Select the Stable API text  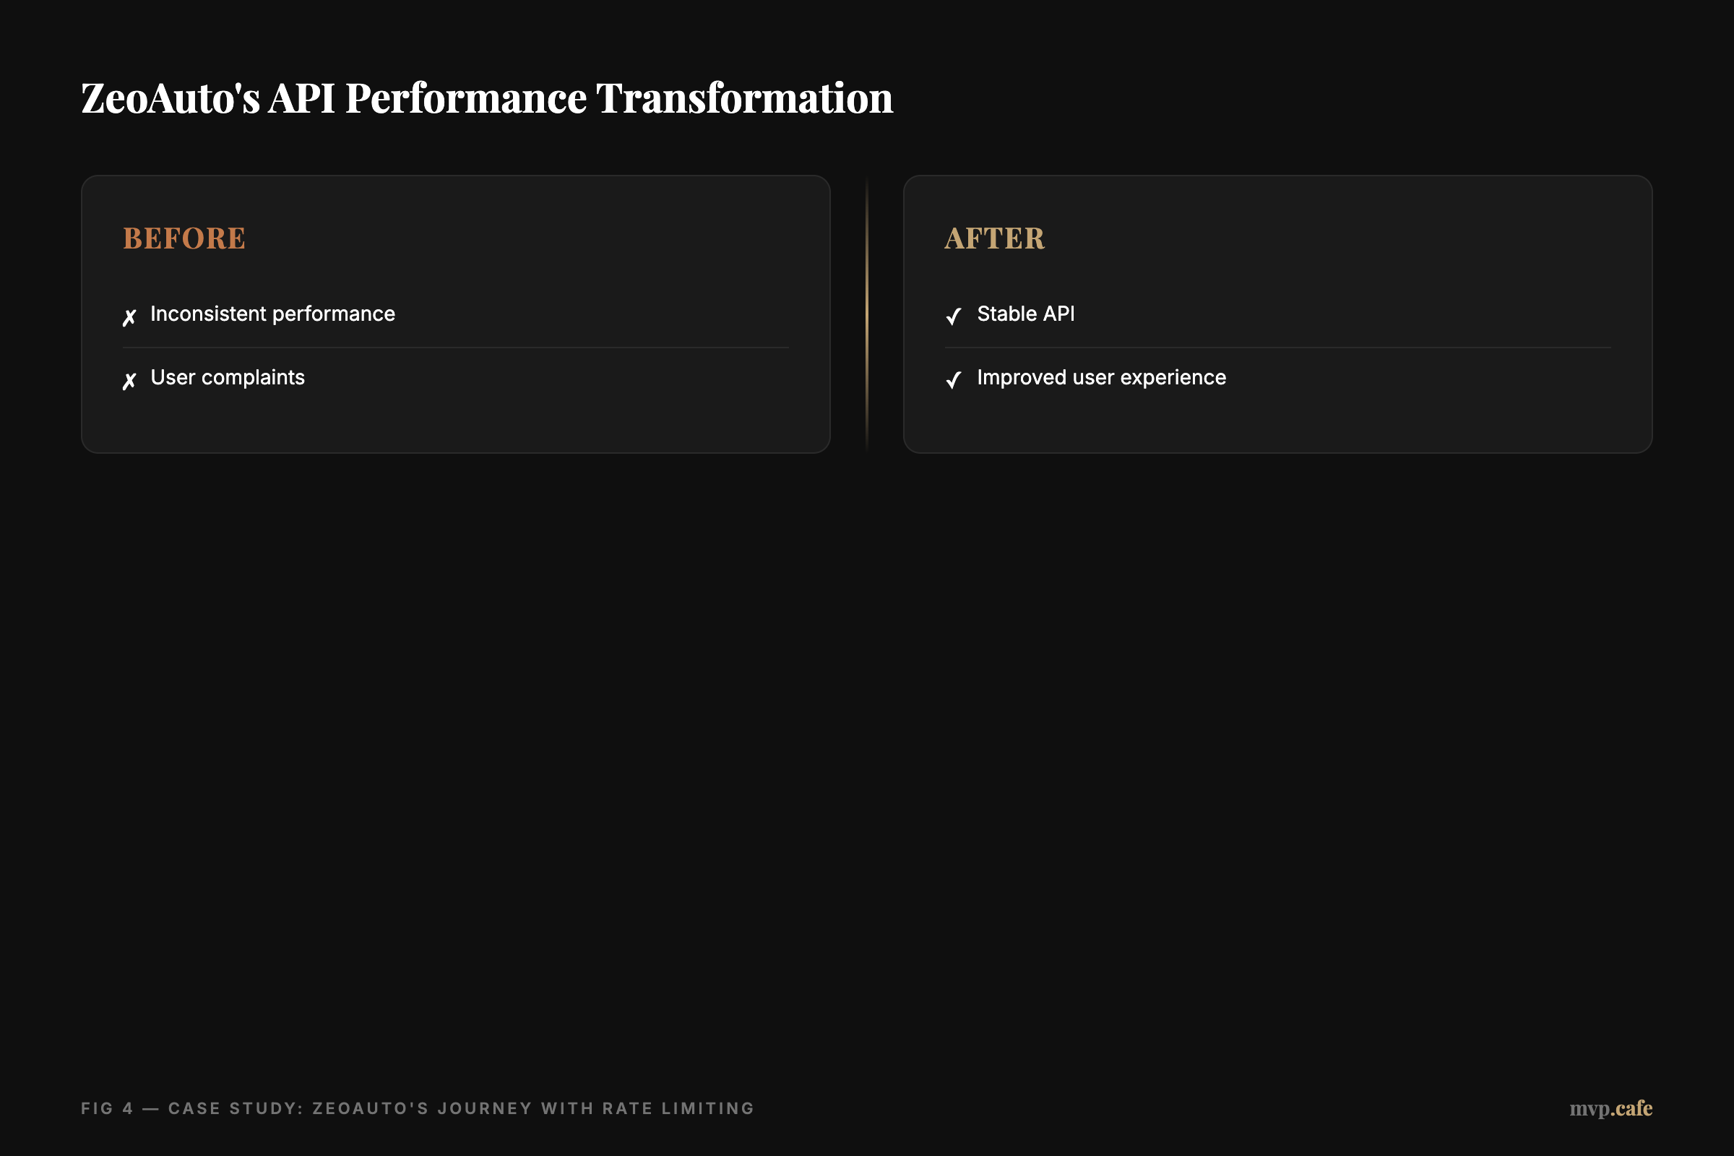coord(1025,314)
